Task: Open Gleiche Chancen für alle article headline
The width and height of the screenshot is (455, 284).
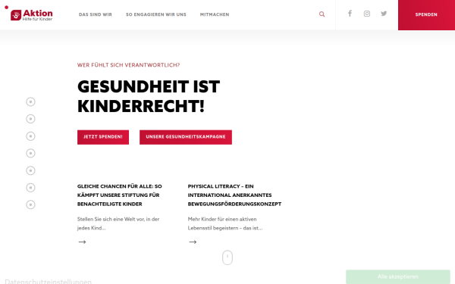Action: (120, 195)
